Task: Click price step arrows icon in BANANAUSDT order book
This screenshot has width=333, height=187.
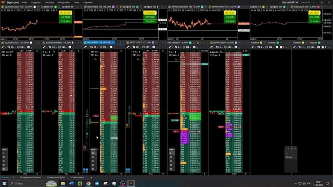Action: point(9,47)
